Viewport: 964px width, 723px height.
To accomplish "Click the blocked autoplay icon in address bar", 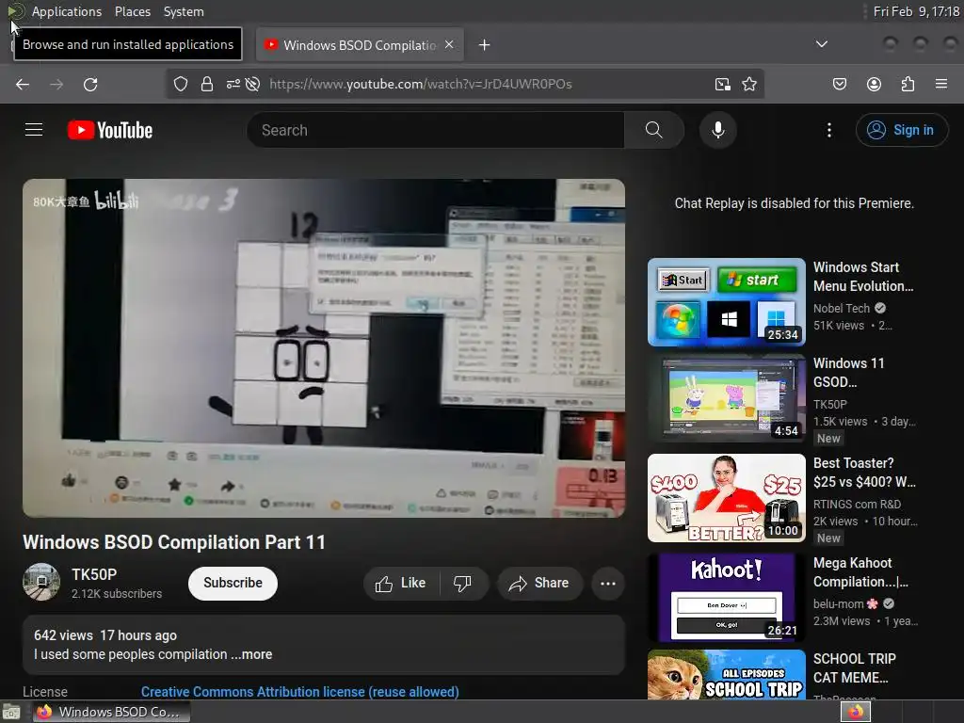I will click(x=252, y=84).
